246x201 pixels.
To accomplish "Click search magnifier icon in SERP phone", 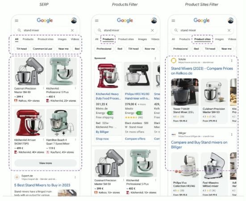I will coord(19,30).
